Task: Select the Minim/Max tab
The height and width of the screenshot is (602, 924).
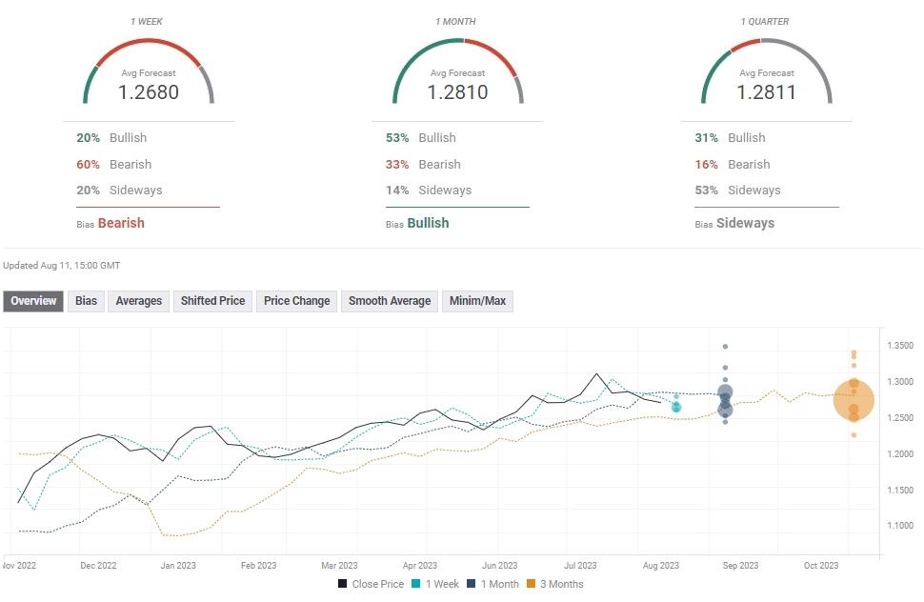Action: point(478,301)
